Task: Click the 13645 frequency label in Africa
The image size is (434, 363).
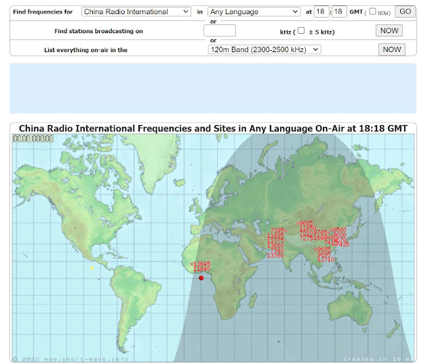Action: click(202, 264)
